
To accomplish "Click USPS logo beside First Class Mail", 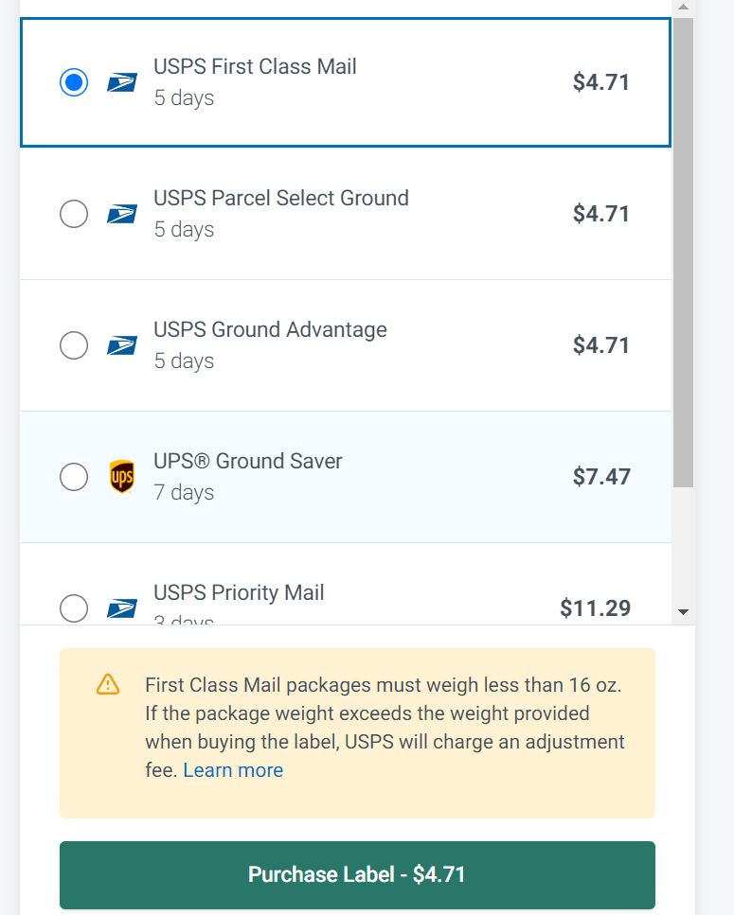I will 122,82.
